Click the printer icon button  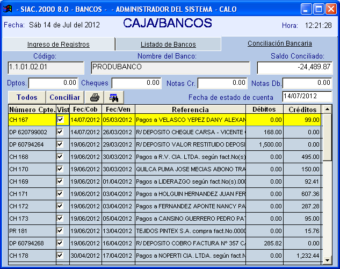click(x=95, y=97)
